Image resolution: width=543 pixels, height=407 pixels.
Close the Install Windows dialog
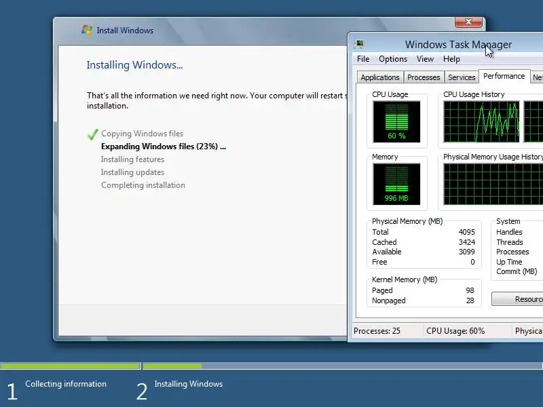coord(468,22)
